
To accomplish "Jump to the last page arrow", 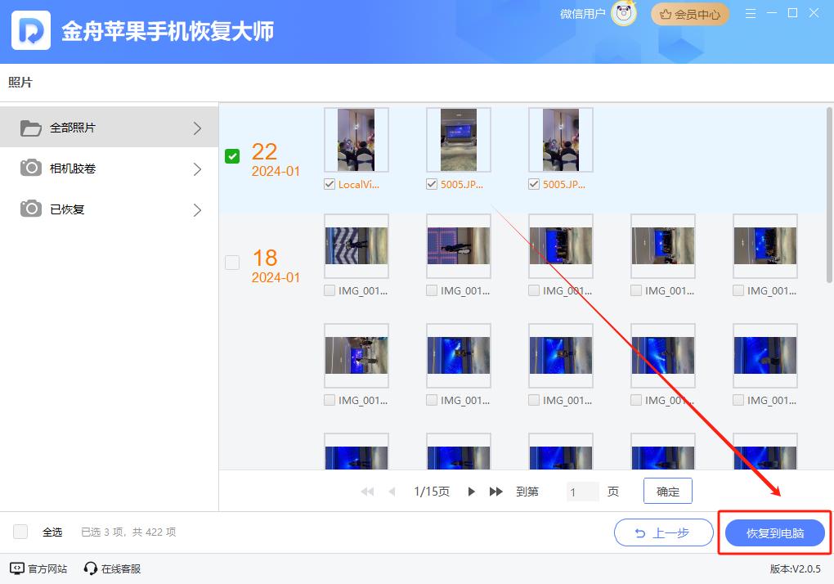I will pos(495,492).
